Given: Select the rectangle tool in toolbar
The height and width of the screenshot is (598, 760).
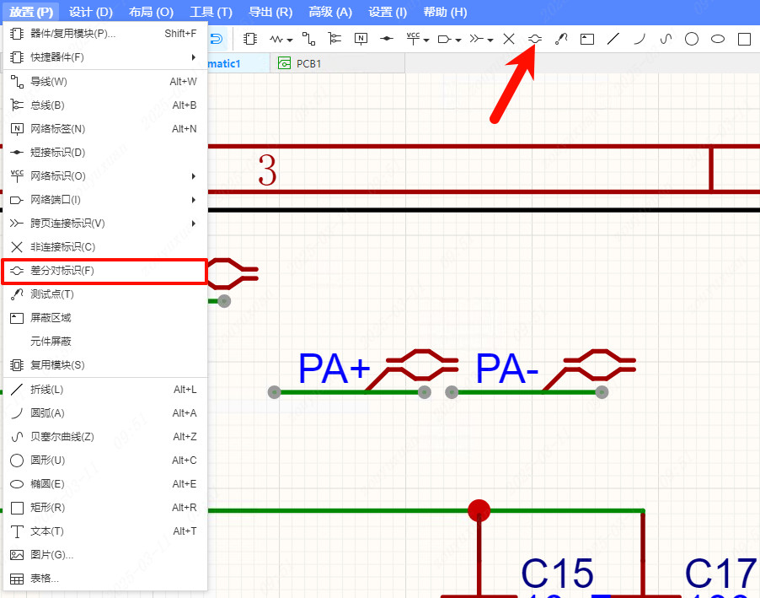Looking at the screenshot, I should (744, 39).
